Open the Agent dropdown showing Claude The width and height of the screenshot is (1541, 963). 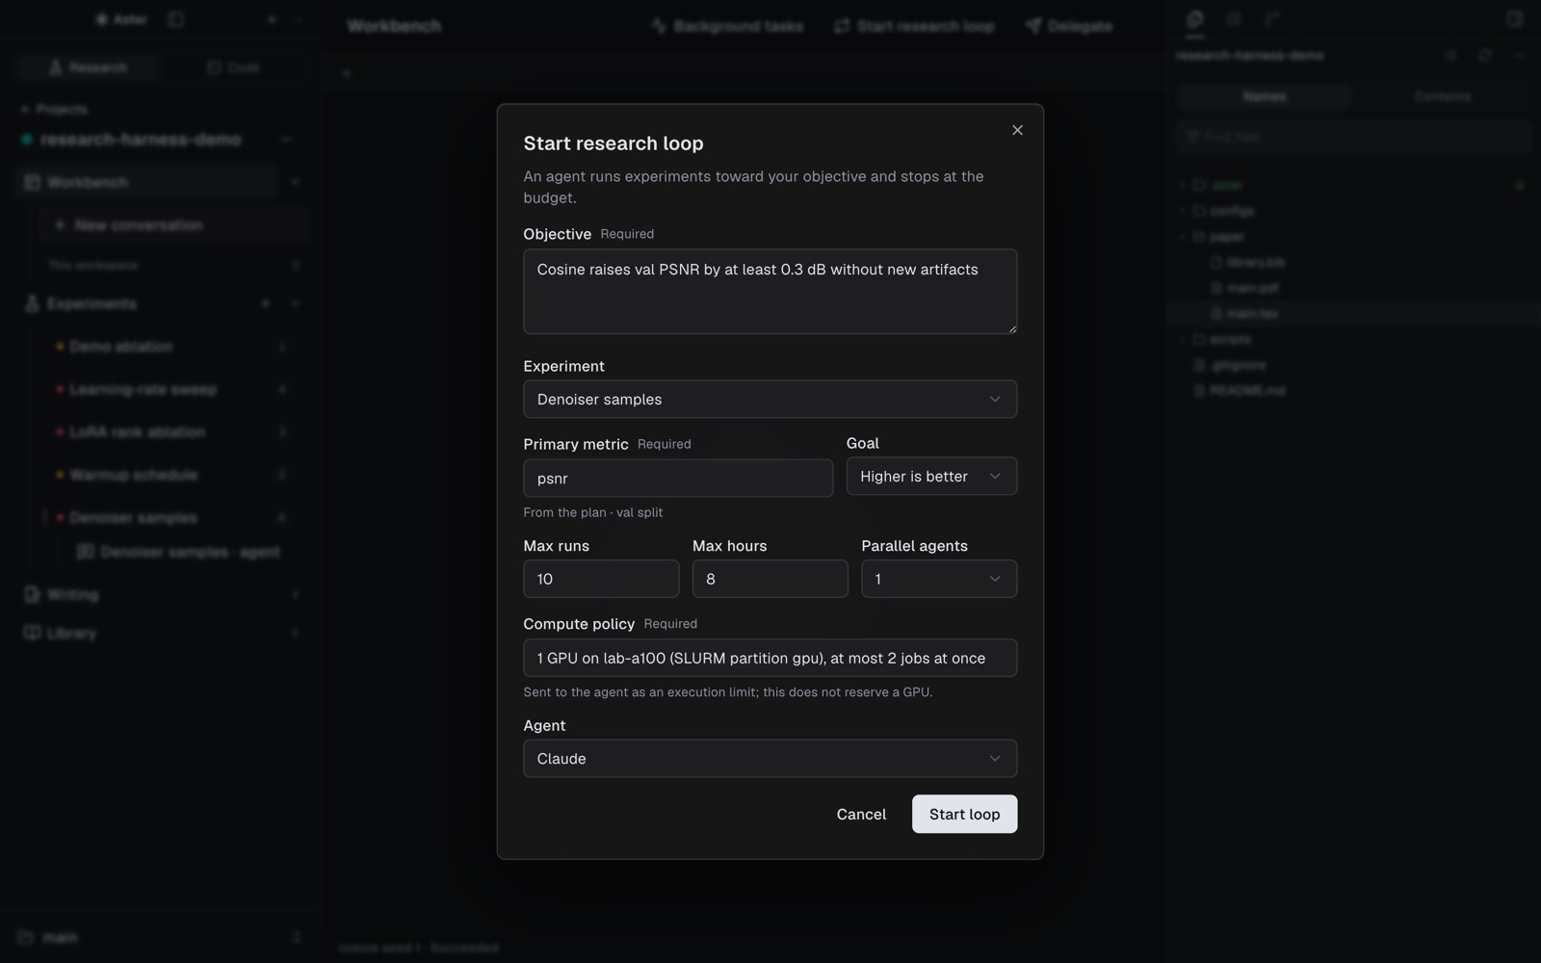[770, 758]
